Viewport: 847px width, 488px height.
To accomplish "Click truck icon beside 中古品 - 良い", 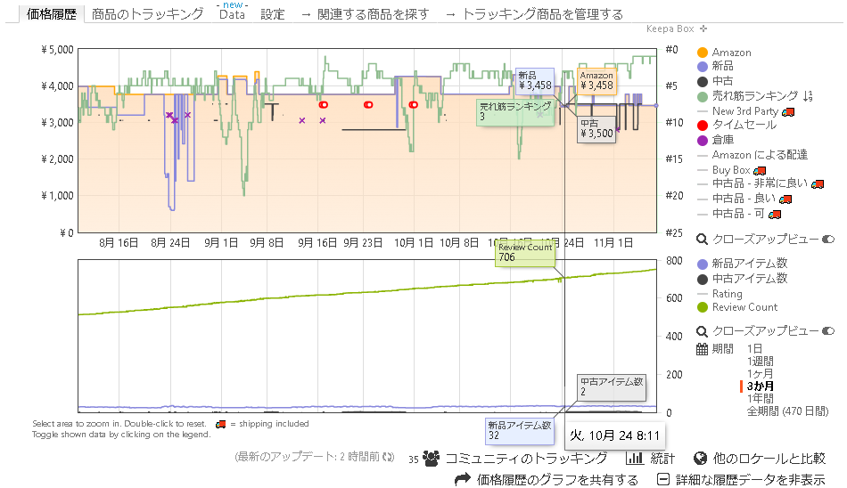I will click(x=785, y=199).
